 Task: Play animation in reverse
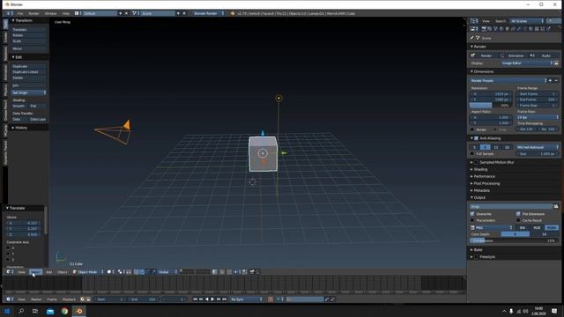[x=207, y=299]
